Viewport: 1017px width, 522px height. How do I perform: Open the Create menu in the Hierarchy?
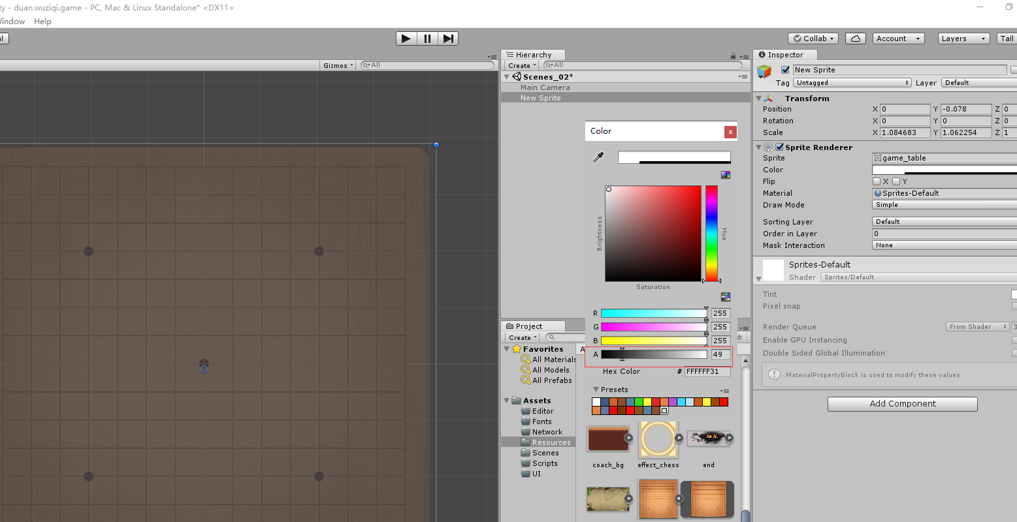tap(521, 65)
